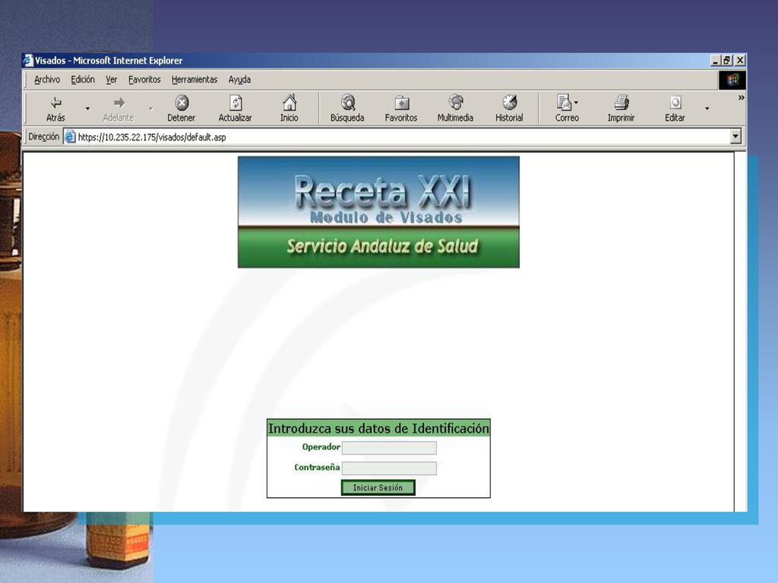Viewport: 778px width, 583px height.
Task: Refresh the page with Actualizar
Action: tap(236, 109)
